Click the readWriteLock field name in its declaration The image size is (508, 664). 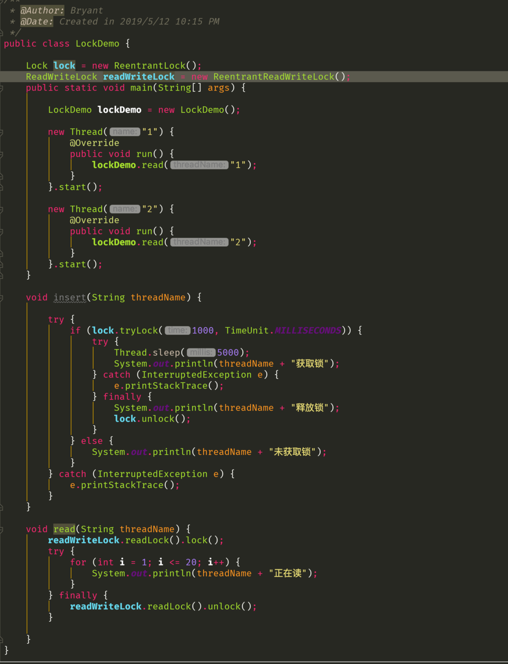point(139,77)
